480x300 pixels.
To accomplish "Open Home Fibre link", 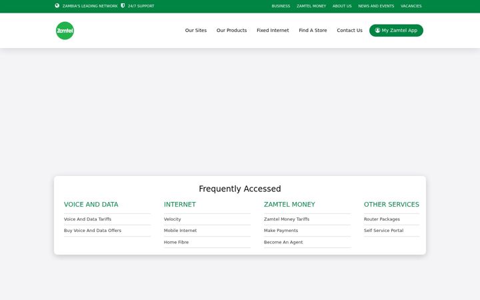I will click(176, 242).
